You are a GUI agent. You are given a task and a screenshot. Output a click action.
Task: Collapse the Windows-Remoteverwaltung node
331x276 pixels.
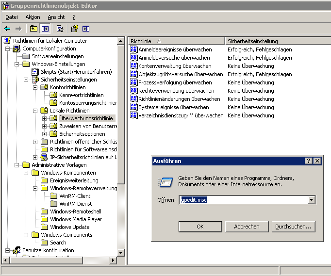[35, 188]
